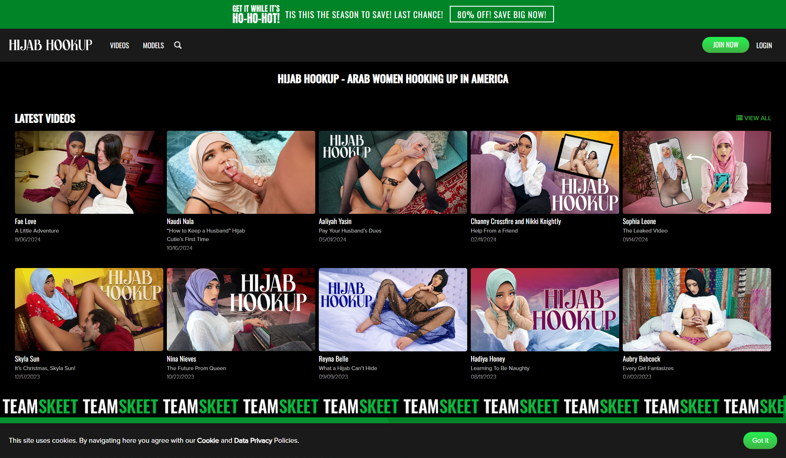Click the date 12/17/2023
The width and height of the screenshot is (786, 458).
27,376
